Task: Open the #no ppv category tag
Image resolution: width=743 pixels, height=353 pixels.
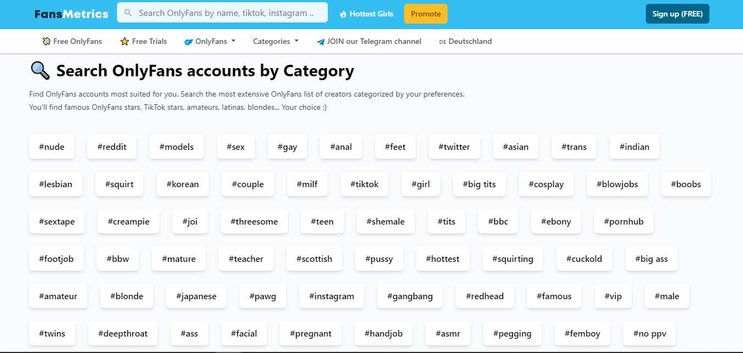Action: pos(650,333)
